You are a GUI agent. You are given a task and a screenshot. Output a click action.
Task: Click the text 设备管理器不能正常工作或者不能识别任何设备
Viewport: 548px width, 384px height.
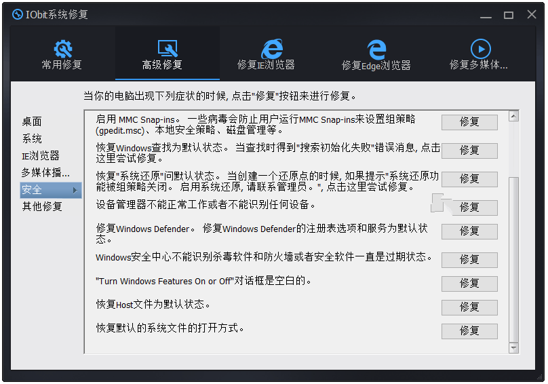(206, 204)
